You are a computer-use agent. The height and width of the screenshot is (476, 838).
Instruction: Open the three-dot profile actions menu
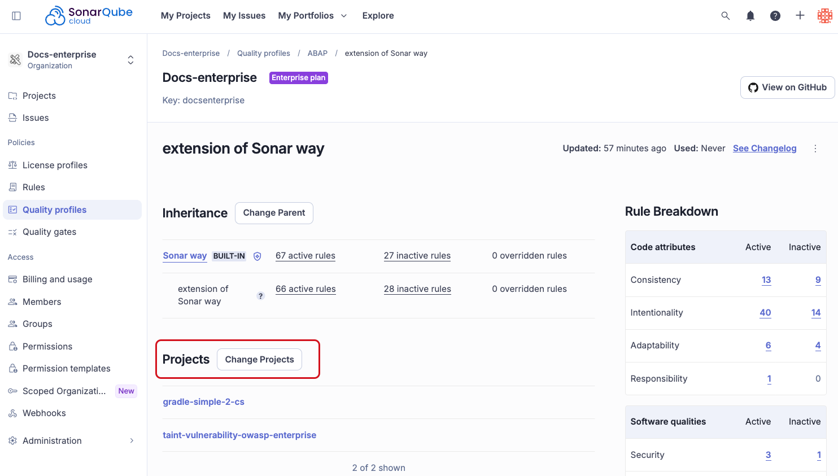(815, 149)
